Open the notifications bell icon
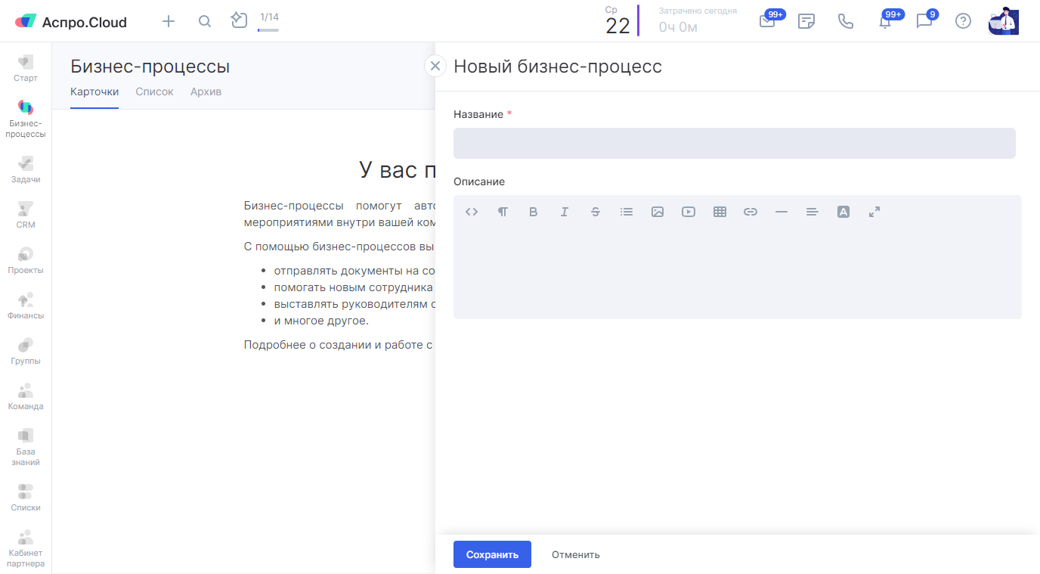The height and width of the screenshot is (574, 1040). pyautogui.click(x=884, y=21)
